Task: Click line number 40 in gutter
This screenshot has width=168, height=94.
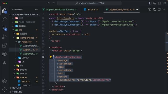Action: (43, 57)
